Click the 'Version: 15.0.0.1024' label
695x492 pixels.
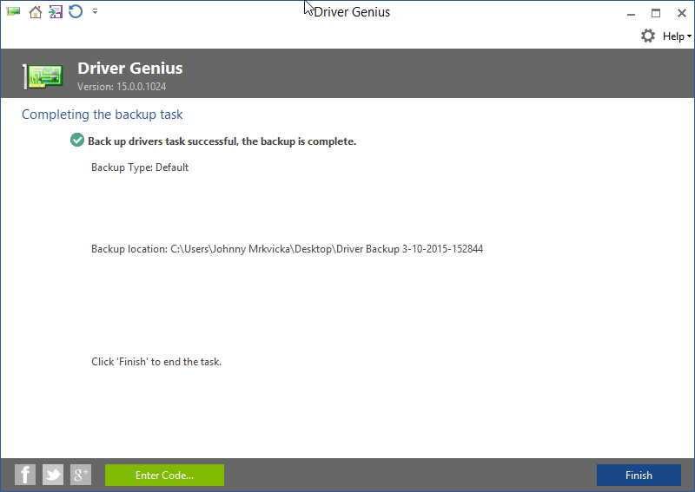[x=122, y=87]
